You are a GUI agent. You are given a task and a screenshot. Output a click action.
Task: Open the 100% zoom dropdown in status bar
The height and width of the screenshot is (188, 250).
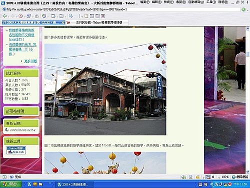click(x=223, y=177)
